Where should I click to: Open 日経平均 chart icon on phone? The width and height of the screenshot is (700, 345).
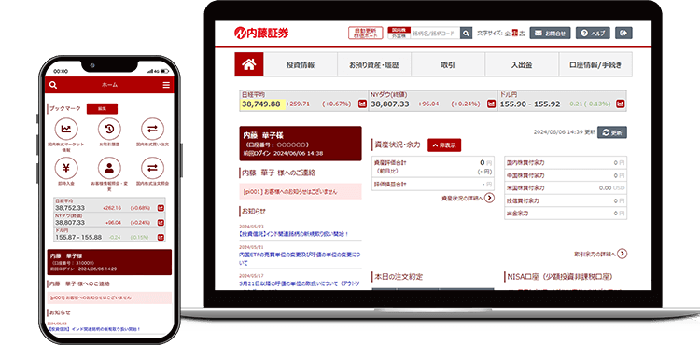click(161, 208)
